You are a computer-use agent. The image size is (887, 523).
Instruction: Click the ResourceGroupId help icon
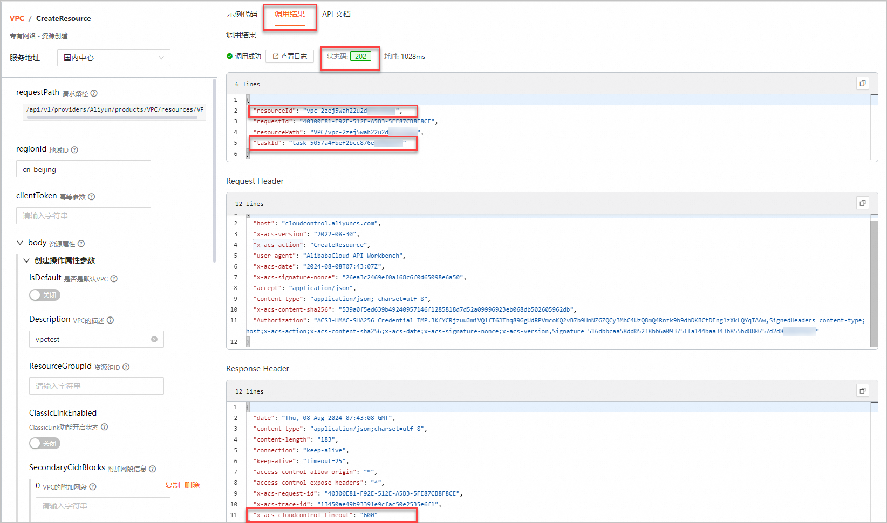tap(126, 367)
